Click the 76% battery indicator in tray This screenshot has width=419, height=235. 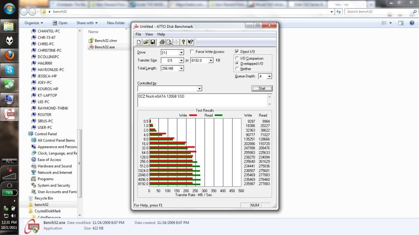tap(9, 192)
